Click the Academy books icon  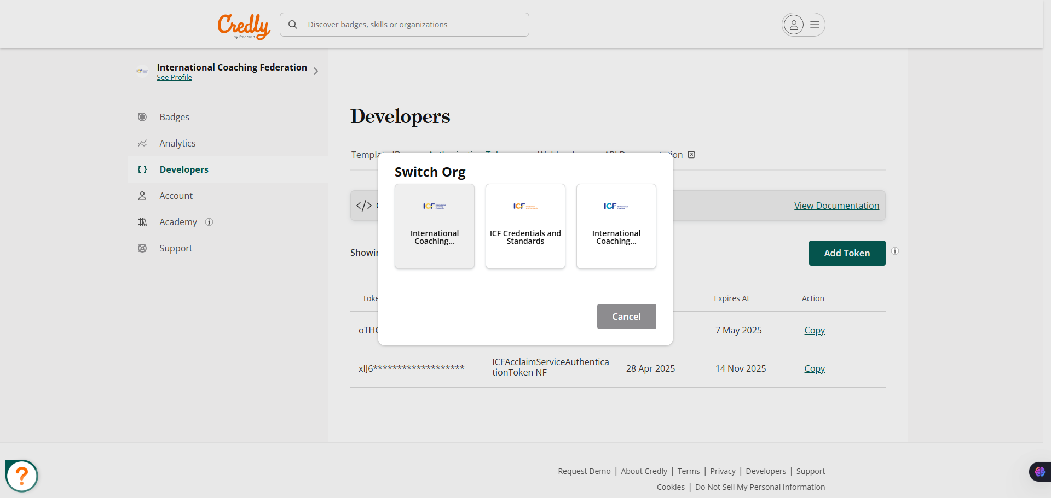(x=142, y=222)
